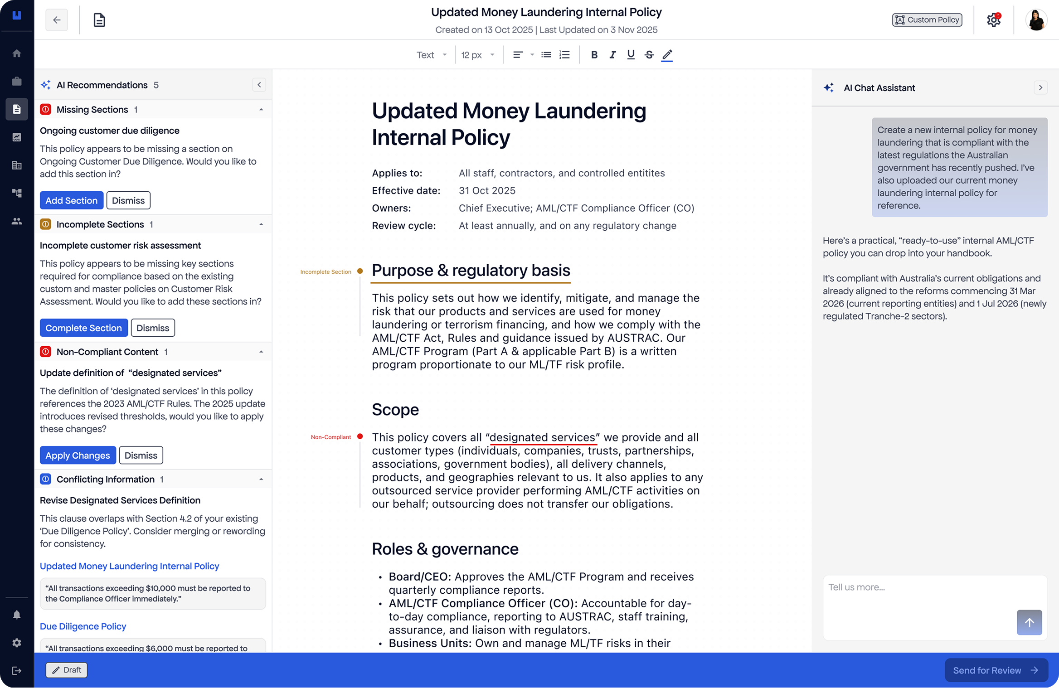Open notifications bell in sidebar
Screen dimensions: 1059x688
point(17,615)
